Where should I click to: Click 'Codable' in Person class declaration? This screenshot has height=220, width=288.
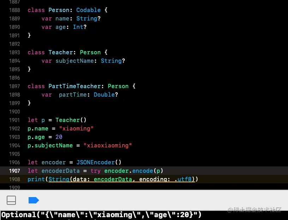click(x=88, y=10)
